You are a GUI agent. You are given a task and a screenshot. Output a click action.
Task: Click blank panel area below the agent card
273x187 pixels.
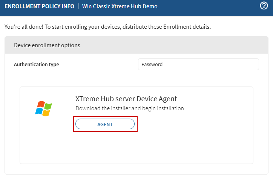pyautogui.click(x=136, y=169)
